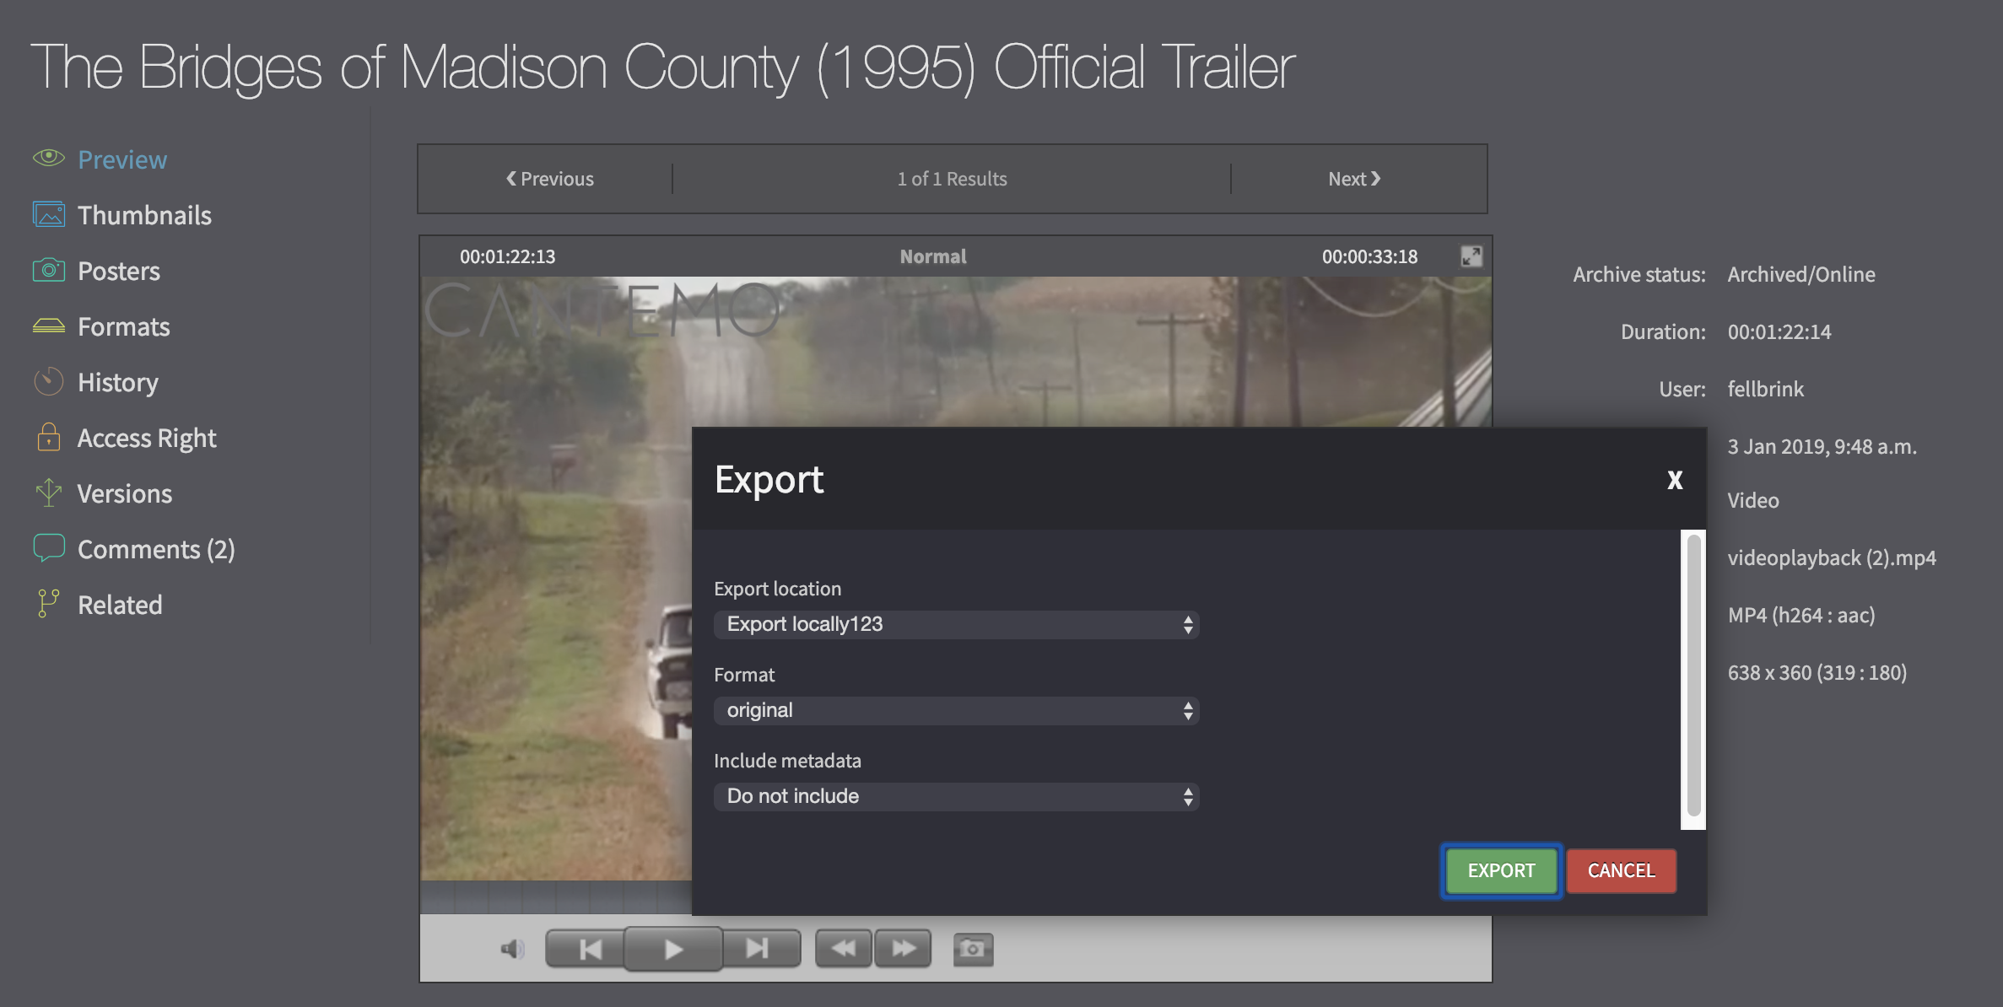Click the Access Right padlock icon
This screenshot has width=2003, height=1007.
click(49, 437)
